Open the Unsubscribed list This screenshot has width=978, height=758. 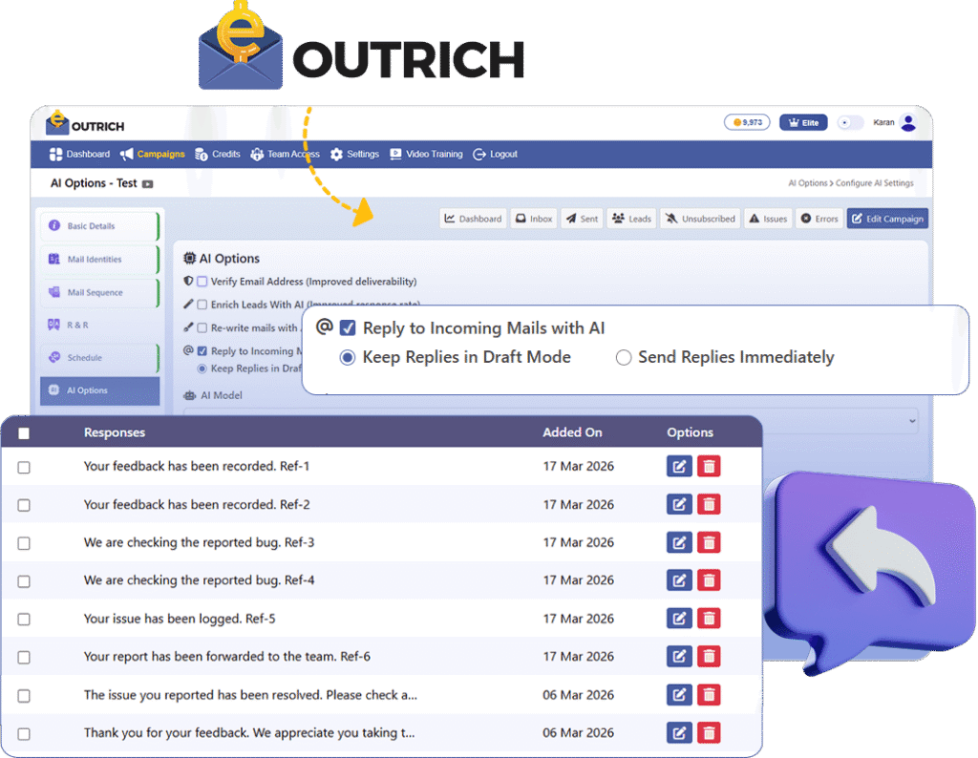(700, 219)
